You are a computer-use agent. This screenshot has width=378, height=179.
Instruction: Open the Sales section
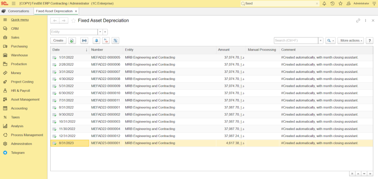click(15, 38)
